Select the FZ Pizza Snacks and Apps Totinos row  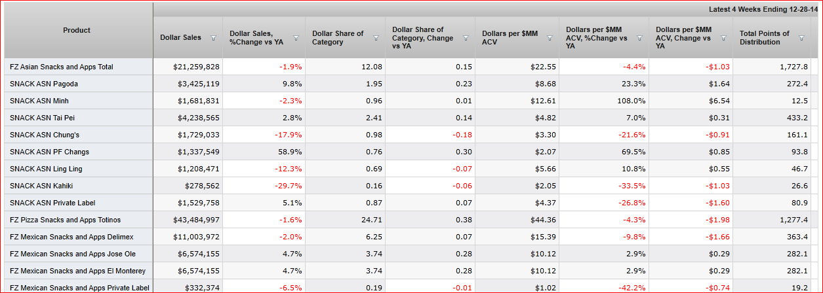click(x=65, y=220)
